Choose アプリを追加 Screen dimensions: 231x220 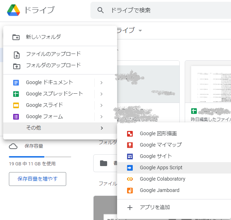pyautogui.click(x=174, y=207)
